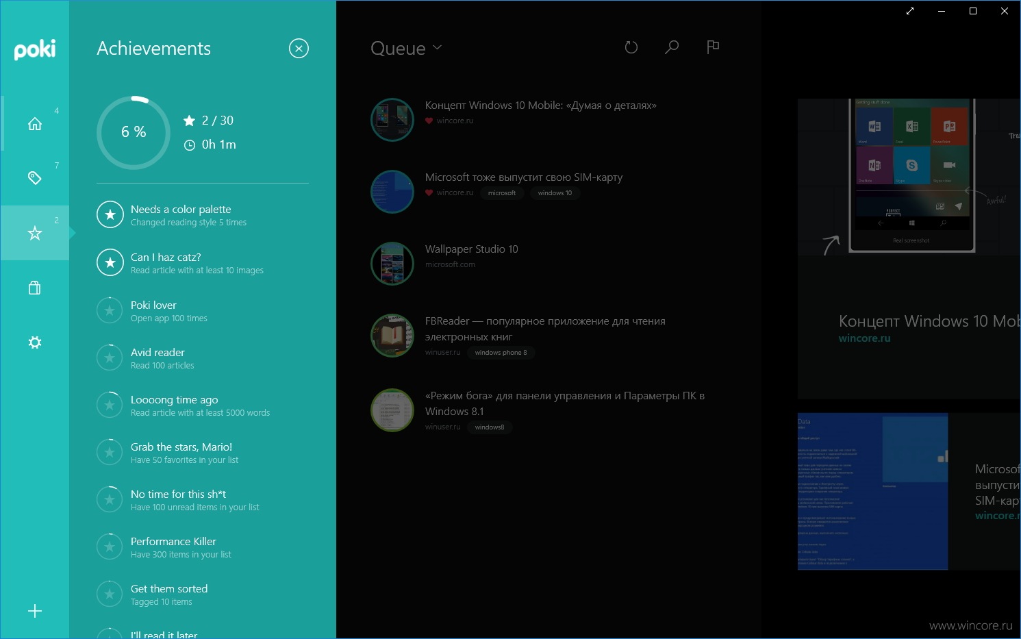
Task: Click the flag filter icon
Action: coord(713,47)
